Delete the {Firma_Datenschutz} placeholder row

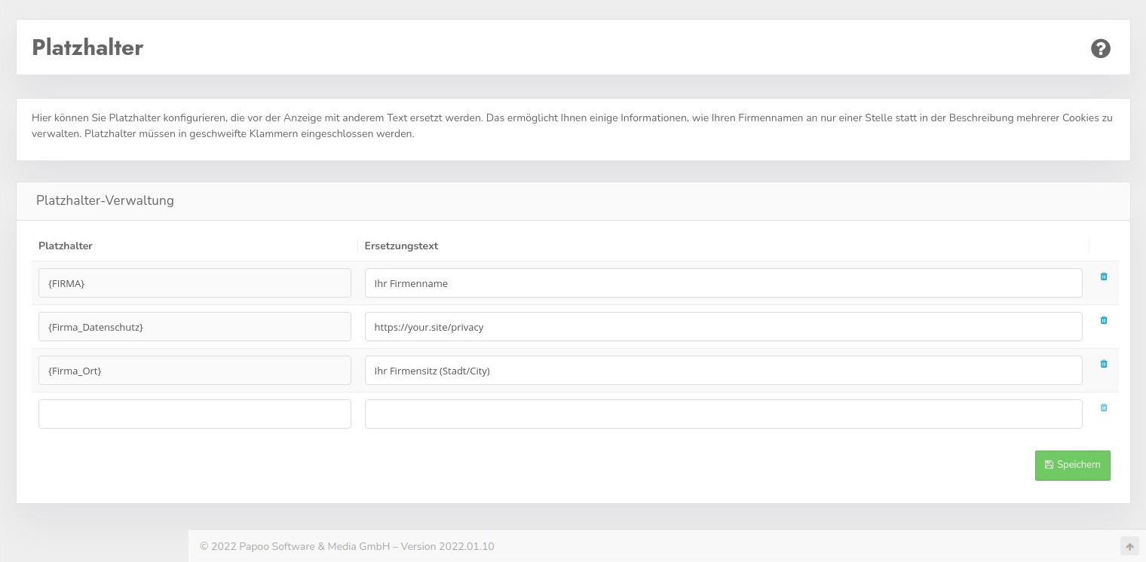1104,320
